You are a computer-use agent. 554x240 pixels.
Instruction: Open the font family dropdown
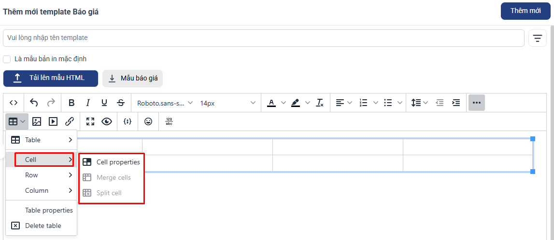point(165,103)
